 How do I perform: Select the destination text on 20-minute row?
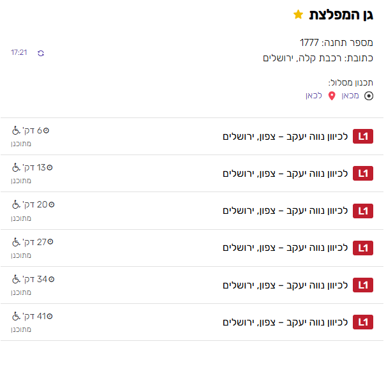(x=285, y=211)
